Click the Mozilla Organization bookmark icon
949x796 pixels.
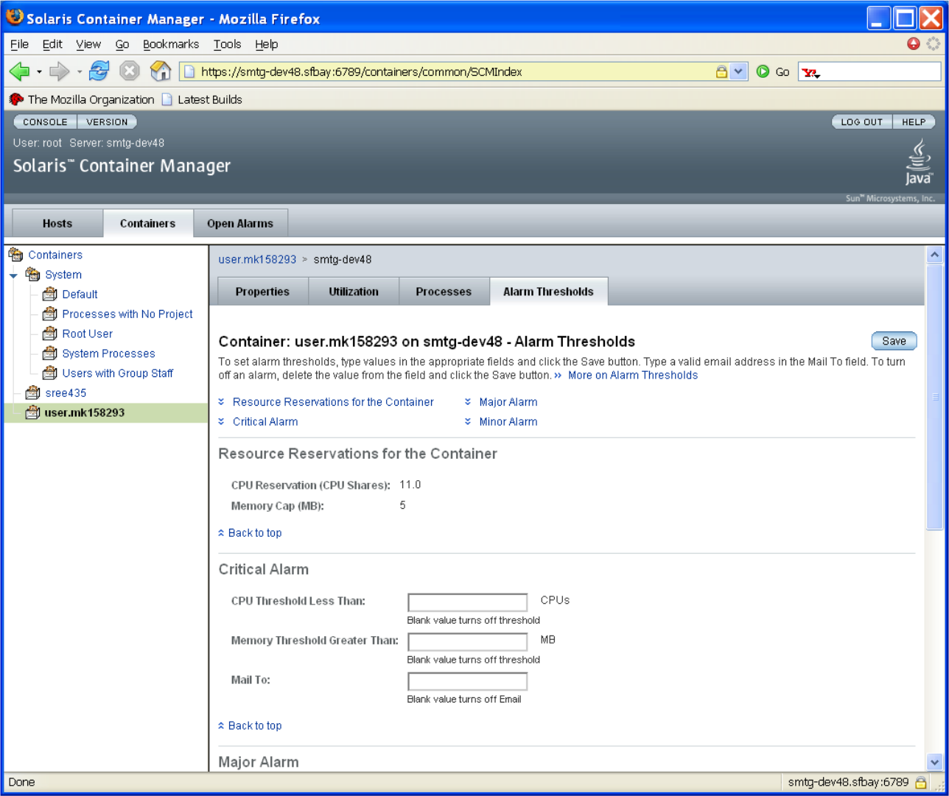[16, 99]
